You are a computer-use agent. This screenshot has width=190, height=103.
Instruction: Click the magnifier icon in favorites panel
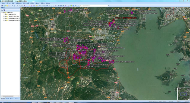[x=2, y=10]
